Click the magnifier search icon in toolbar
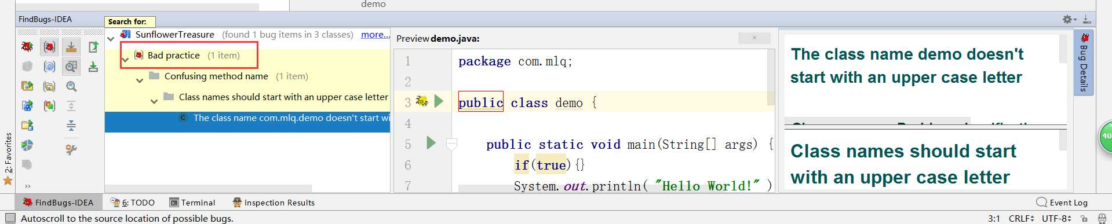This screenshot has height=224, width=1112. tap(71, 86)
